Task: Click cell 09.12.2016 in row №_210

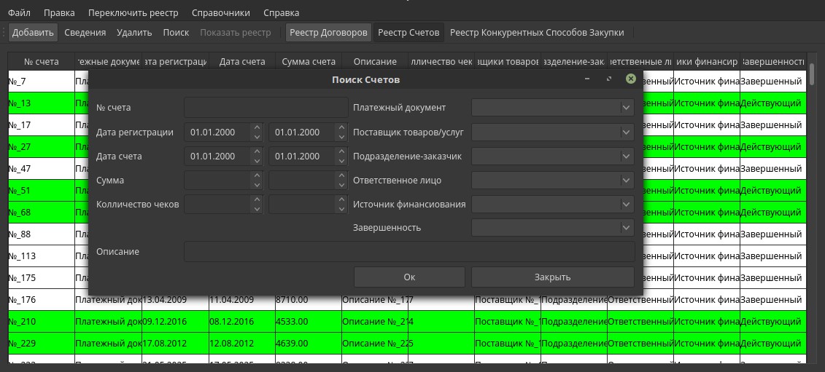Action: tap(175, 322)
